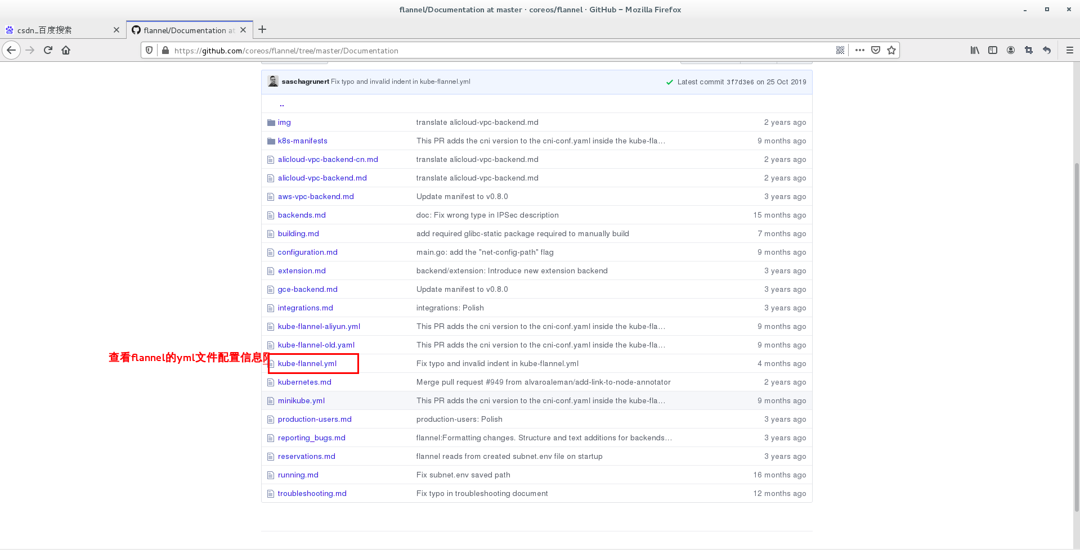Click file icon beside backends.md

[x=271, y=215]
